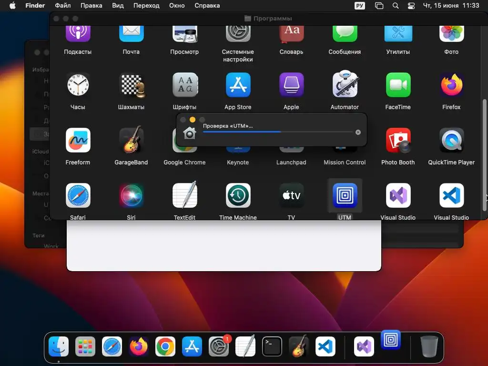
Task: Select the Photo Booth app icon
Action: (398, 140)
